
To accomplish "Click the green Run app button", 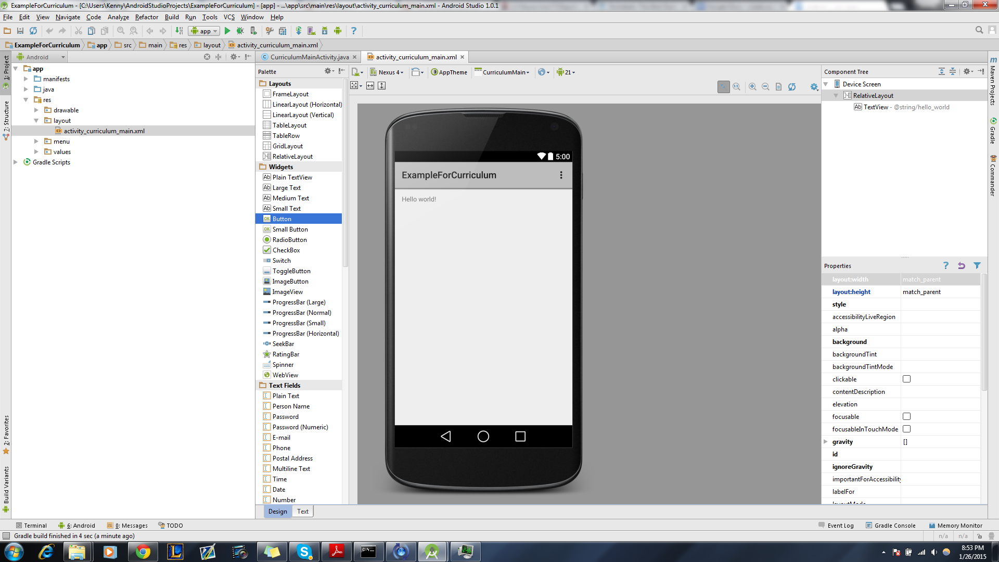I will point(227,31).
